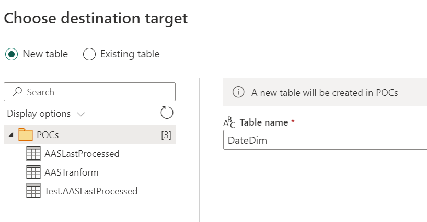Select the AASLastProcessed table name

(82, 154)
